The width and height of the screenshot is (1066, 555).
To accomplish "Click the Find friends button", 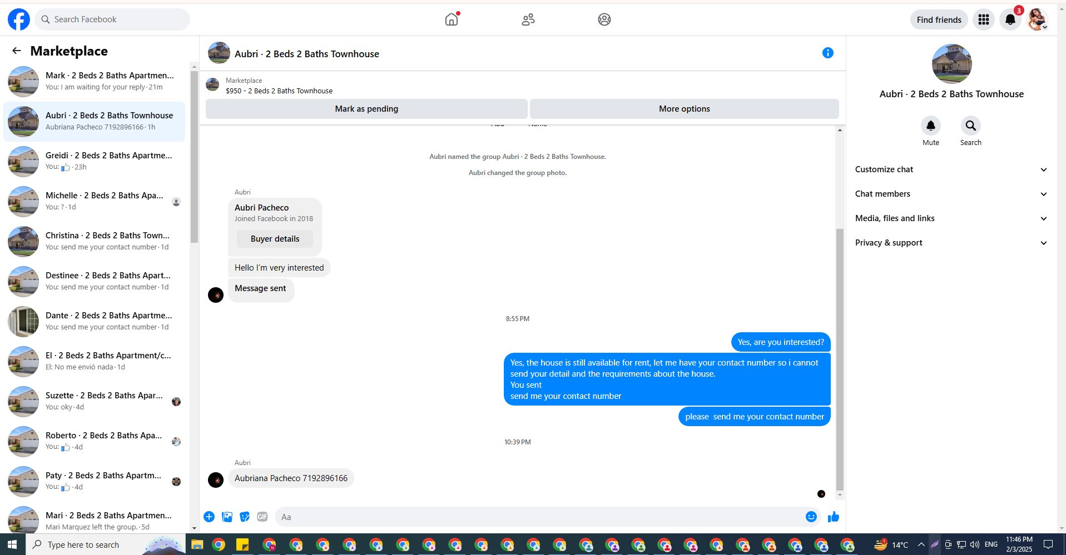I will pyautogui.click(x=939, y=19).
